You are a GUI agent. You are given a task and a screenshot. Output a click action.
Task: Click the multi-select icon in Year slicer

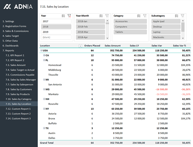(63, 16)
